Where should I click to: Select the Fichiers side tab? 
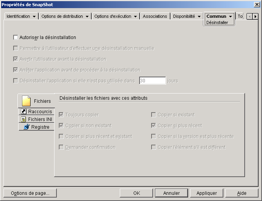36,101
